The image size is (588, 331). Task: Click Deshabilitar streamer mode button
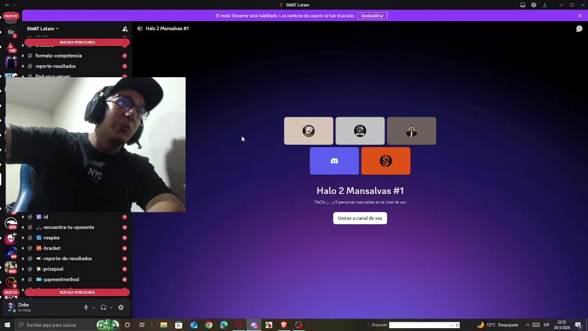[373, 16]
